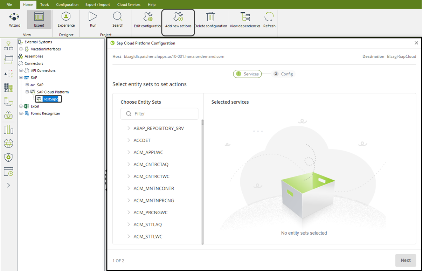Click Edit configuration in the ribbon
The height and width of the screenshot is (271, 422).
148,20
